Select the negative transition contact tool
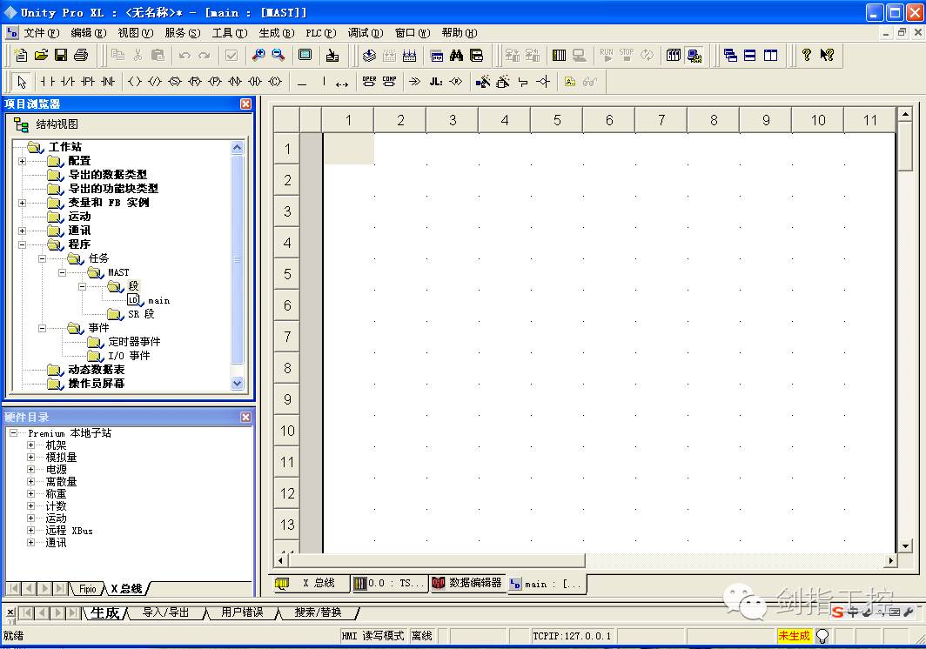The image size is (926, 649). (x=108, y=82)
